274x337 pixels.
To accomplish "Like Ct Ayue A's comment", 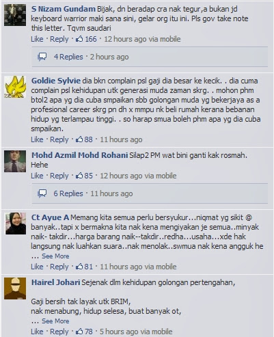I will (37, 267).
